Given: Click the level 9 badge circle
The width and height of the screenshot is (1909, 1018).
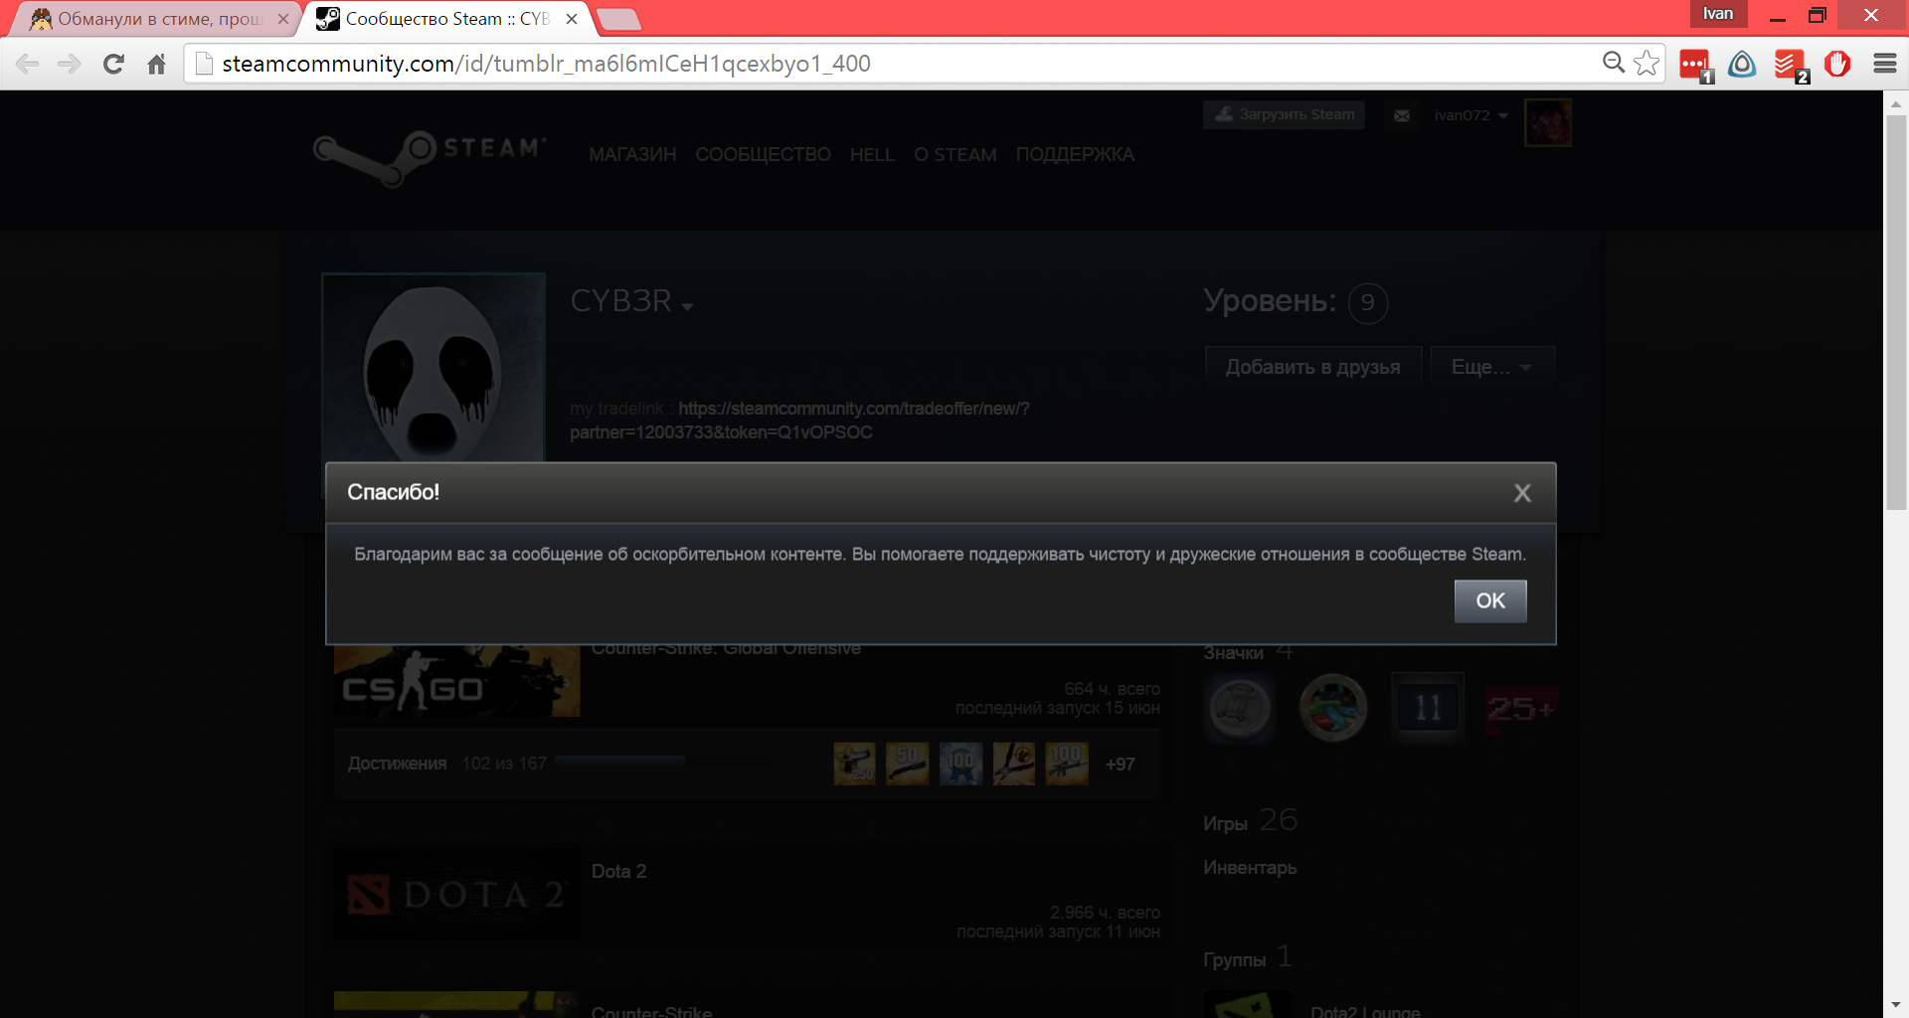Looking at the screenshot, I should [1368, 302].
